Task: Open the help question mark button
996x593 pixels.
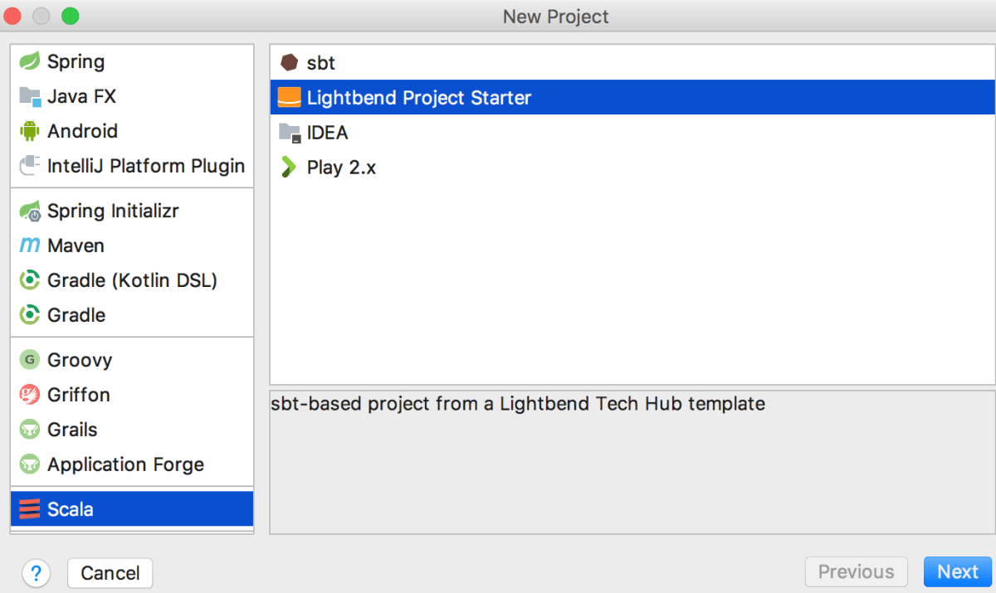Action: pyautogui.click(x=37, y=572)
